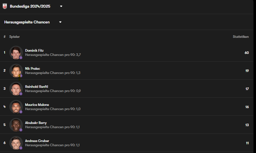Click Reinhold Ranftl's player photo
The image size is (256, 153).
coord(16,89)
